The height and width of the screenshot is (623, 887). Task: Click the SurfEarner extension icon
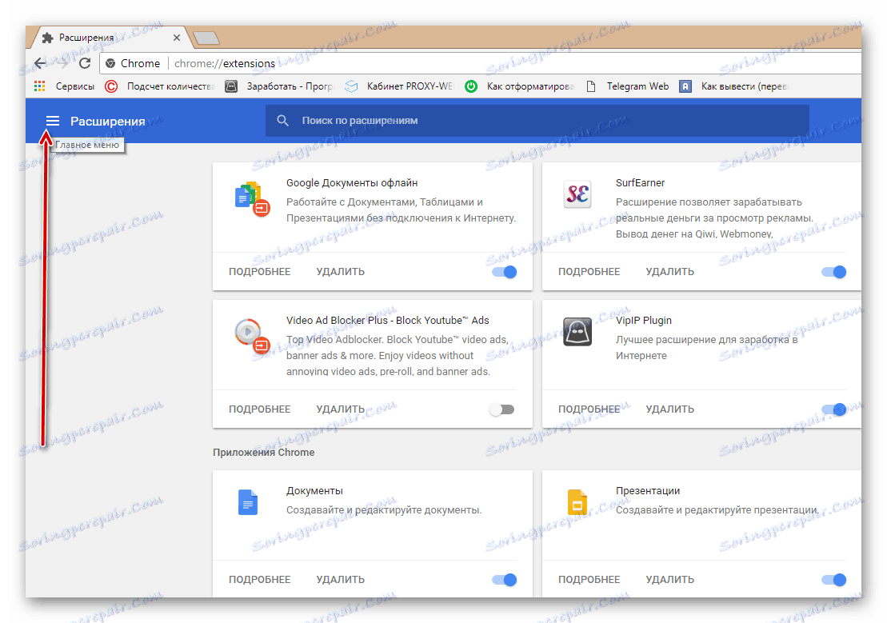(577, 194)
